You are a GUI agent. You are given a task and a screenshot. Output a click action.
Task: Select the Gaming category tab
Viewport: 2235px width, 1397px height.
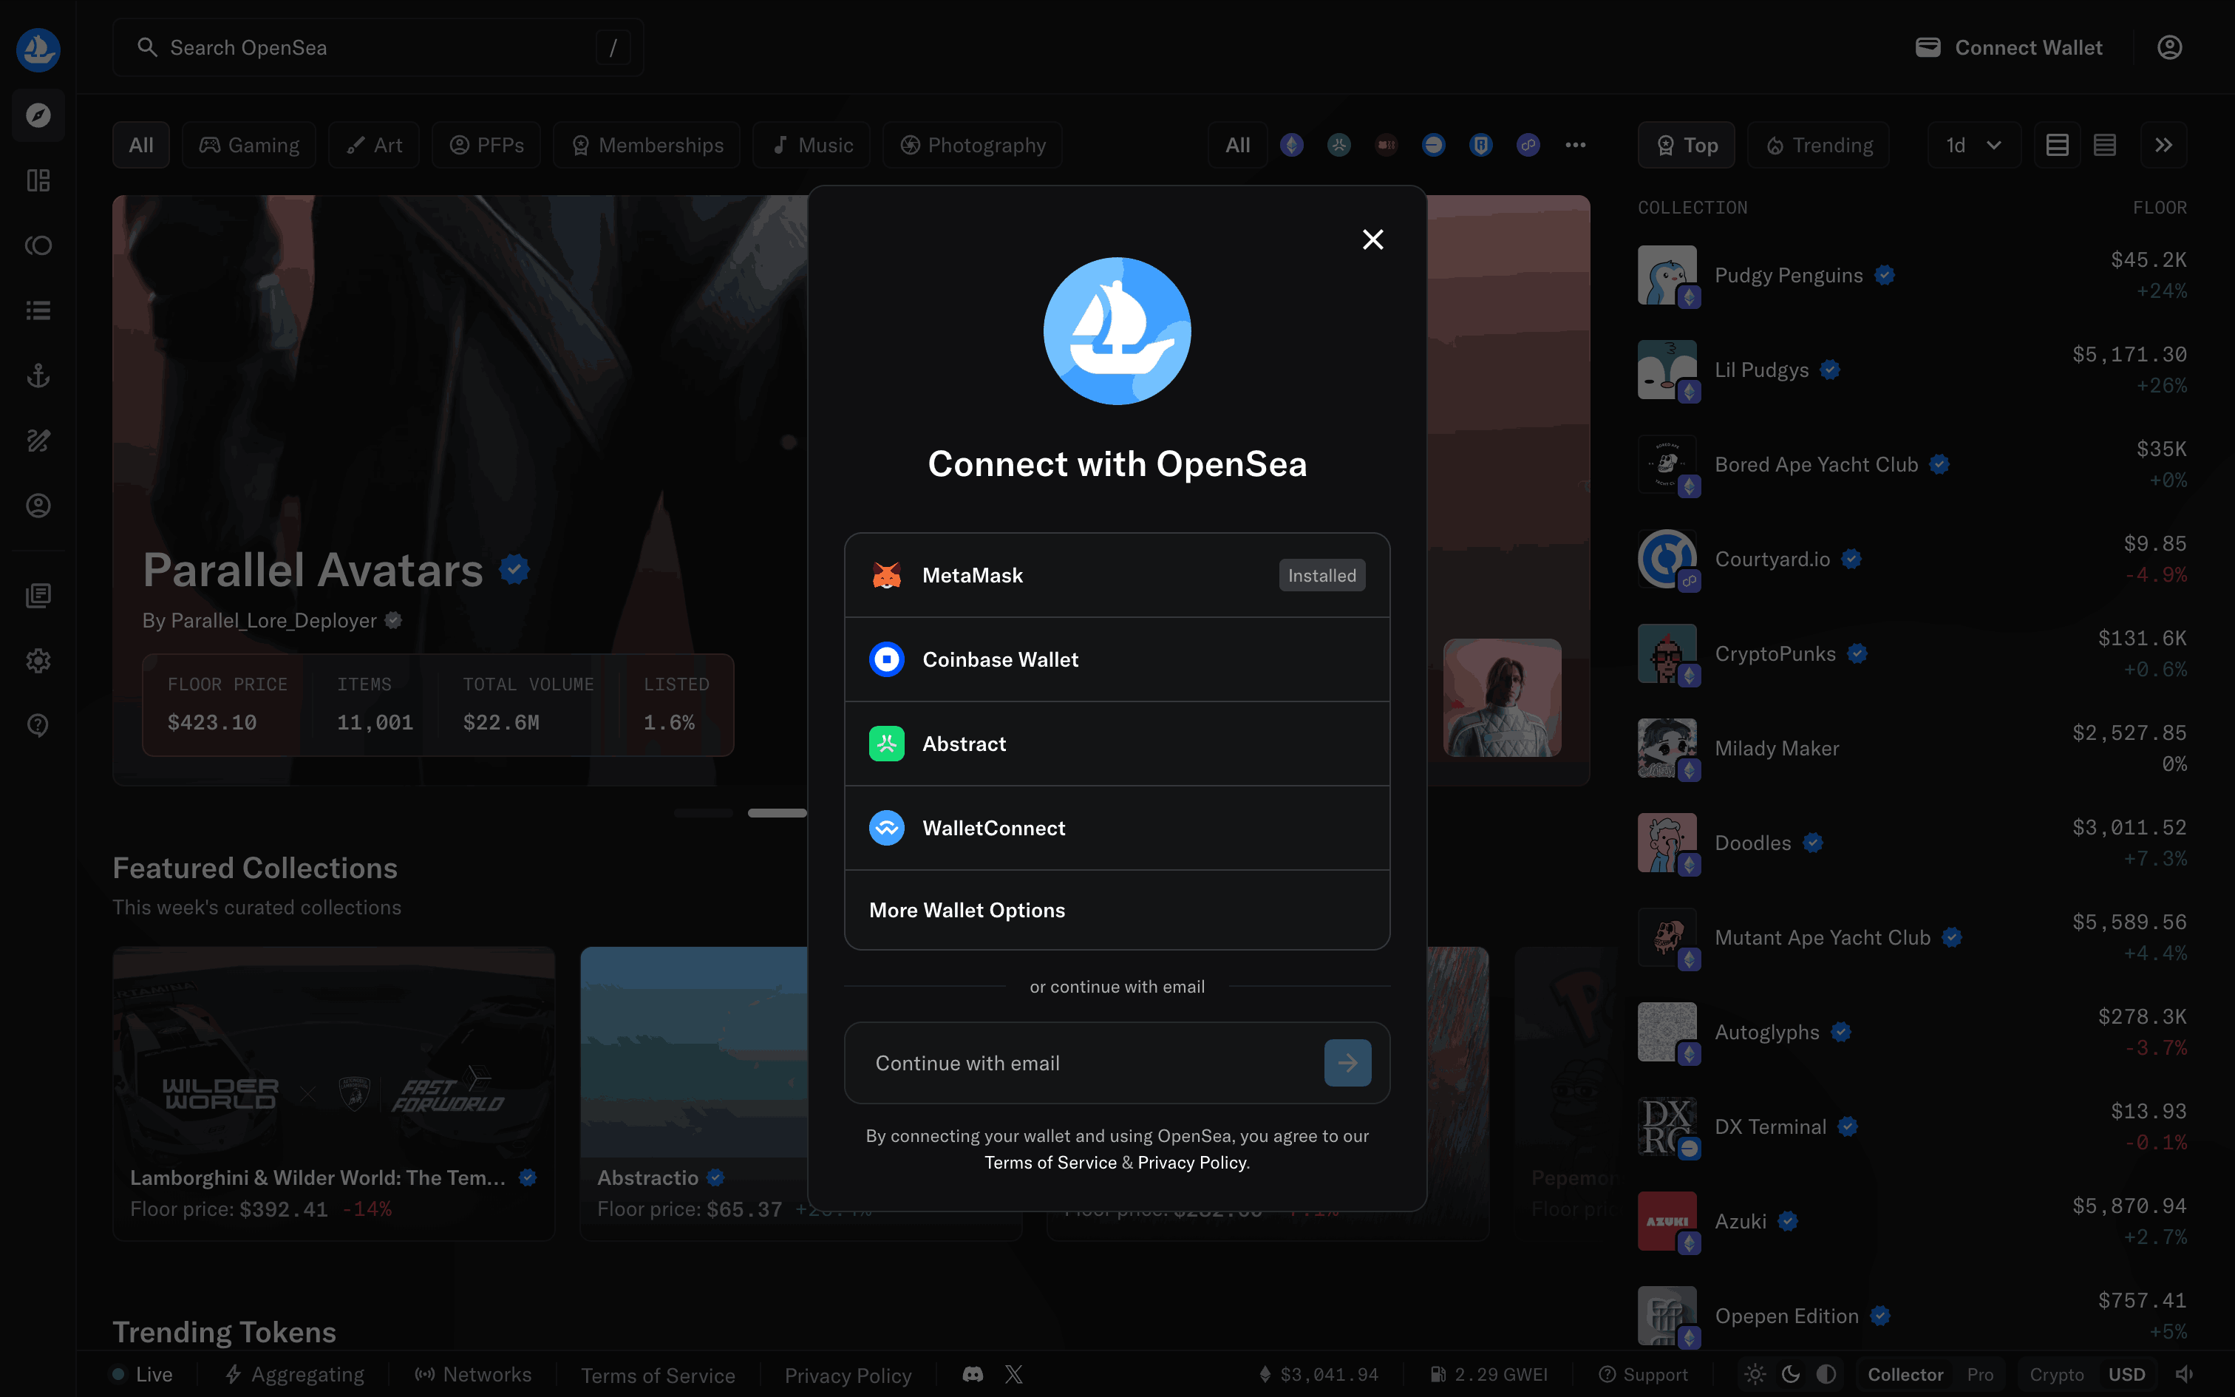249,145
